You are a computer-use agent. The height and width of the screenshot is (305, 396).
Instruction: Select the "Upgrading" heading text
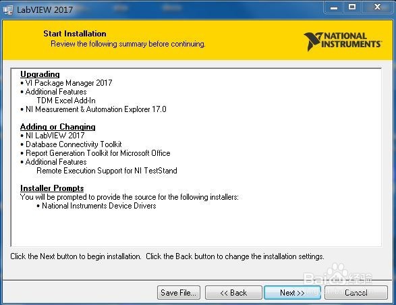coord(40,74)
